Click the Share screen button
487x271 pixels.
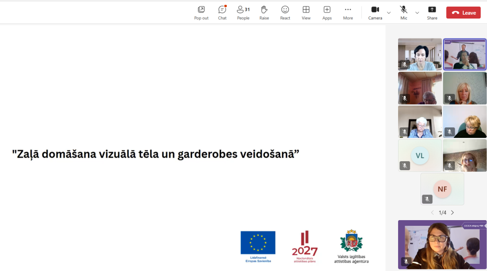tap(432, 12)
